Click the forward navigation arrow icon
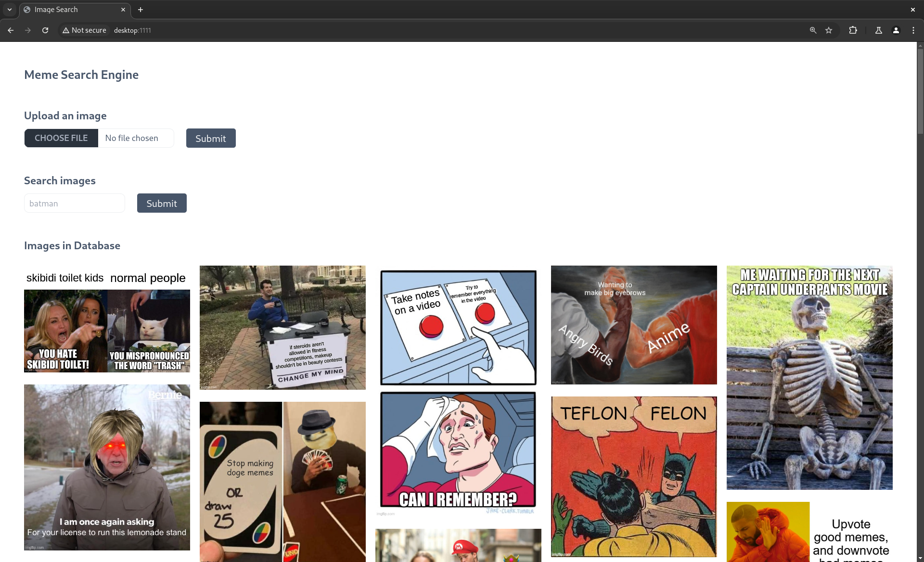924x562 pixels. coord(28,30)
